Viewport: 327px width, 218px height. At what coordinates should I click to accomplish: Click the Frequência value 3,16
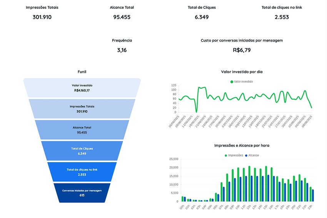click(122, 50)
